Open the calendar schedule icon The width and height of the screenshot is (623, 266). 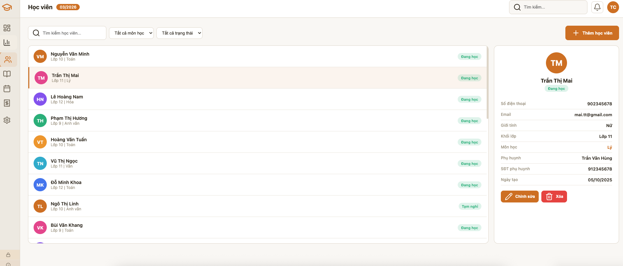(7, 89)
